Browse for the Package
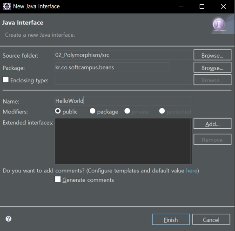Viewport: 235px width, 231px height. coord(212,67)
